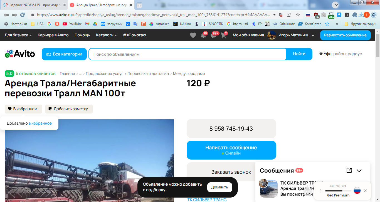Open the Google Drive bookmark icon
Image resolution: width=380 pixels, height=202 pixels.
click(x=95, y=24)
